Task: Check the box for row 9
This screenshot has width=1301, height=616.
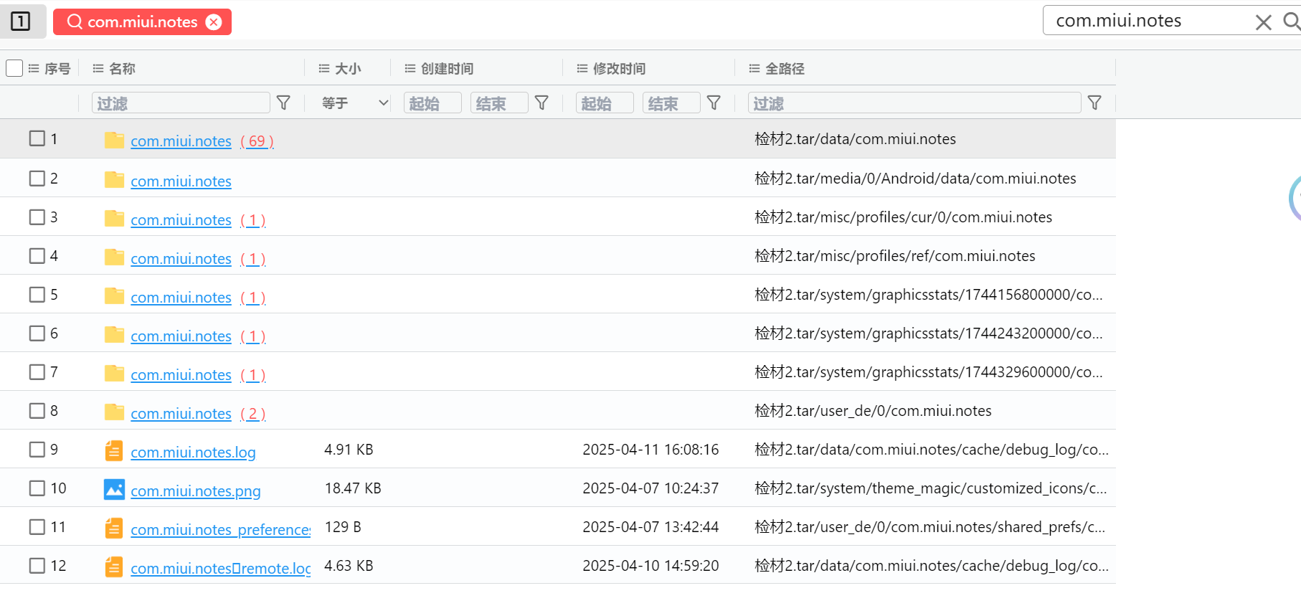Action: 37,449
